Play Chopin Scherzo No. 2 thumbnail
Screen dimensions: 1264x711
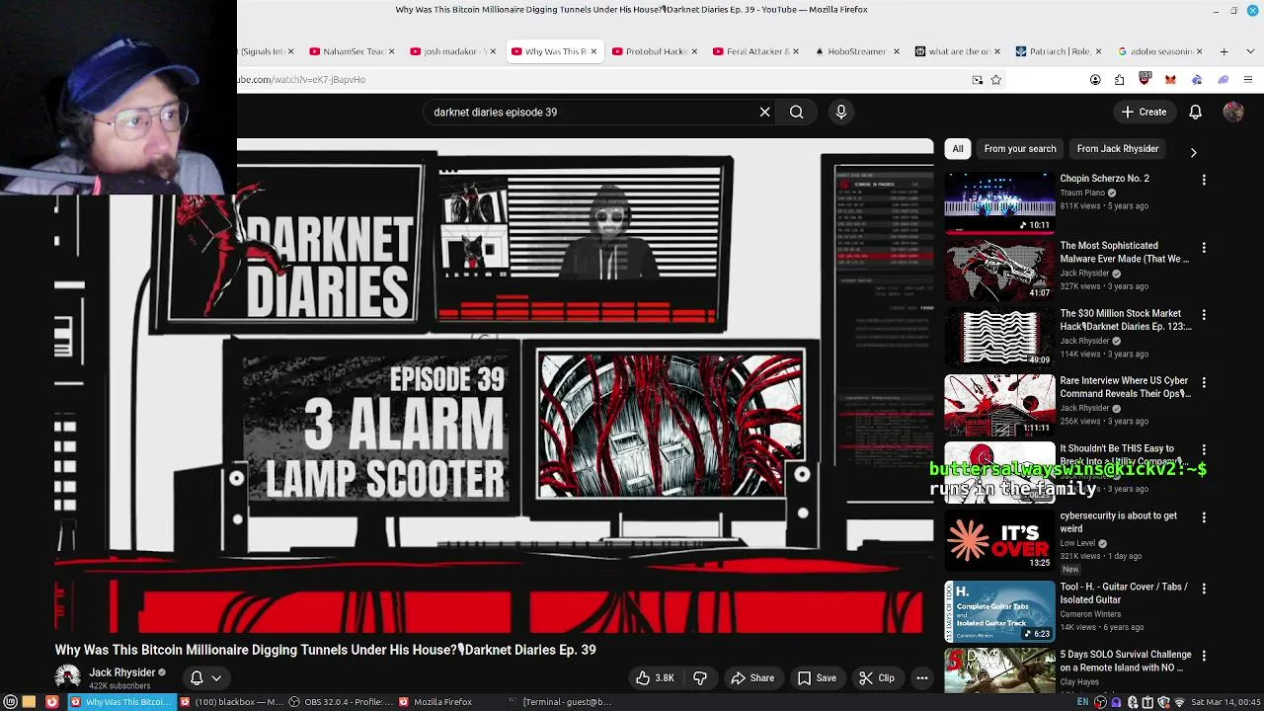point(999,202)
